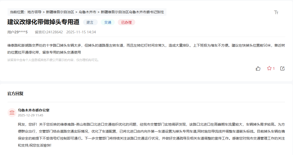The image size is (293, 155).
Task: Click the 官方回复 section heading
Action: (15, 94)
